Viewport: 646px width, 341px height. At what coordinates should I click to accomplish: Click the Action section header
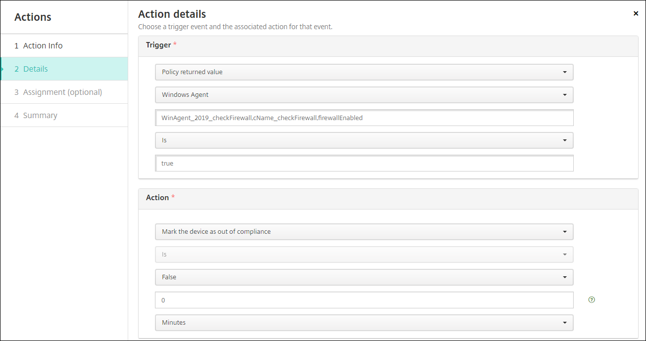(x=157, y=198)
